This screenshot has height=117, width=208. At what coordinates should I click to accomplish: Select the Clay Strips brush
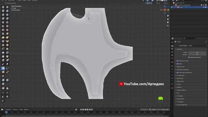coord(7,11)
